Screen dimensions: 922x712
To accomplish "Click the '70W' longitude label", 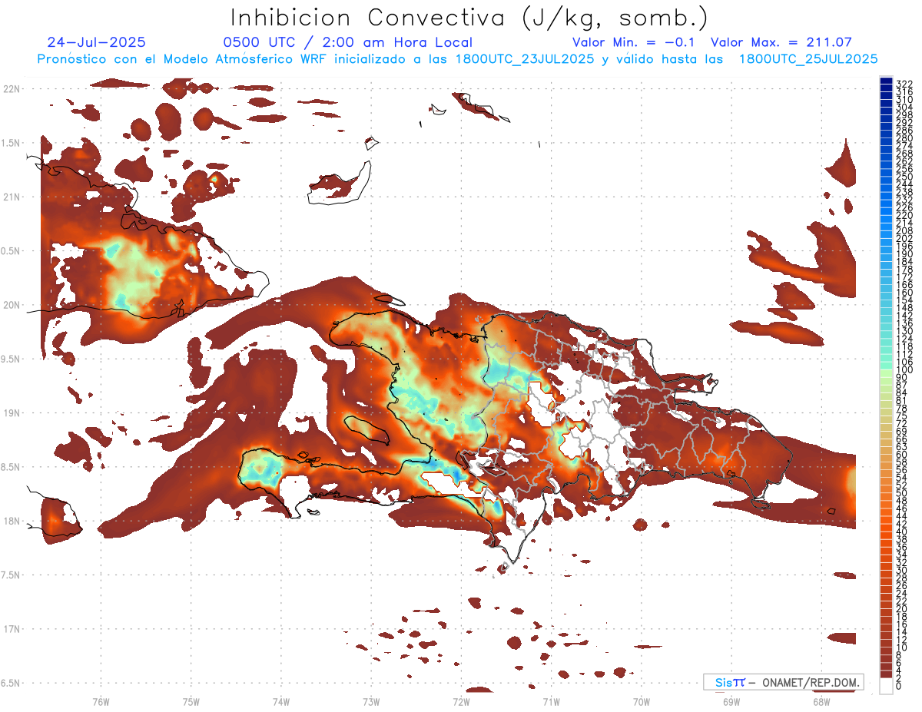I will (x=642, y=701).
